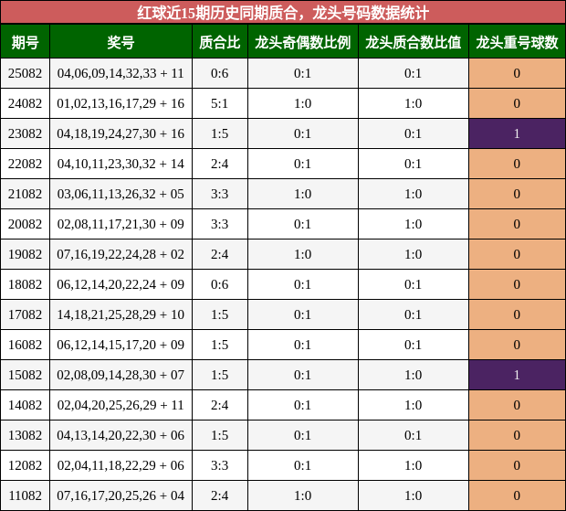Click 龙头奇偶数比例 value 1:0 in row 24082

(x=303, y=103)
